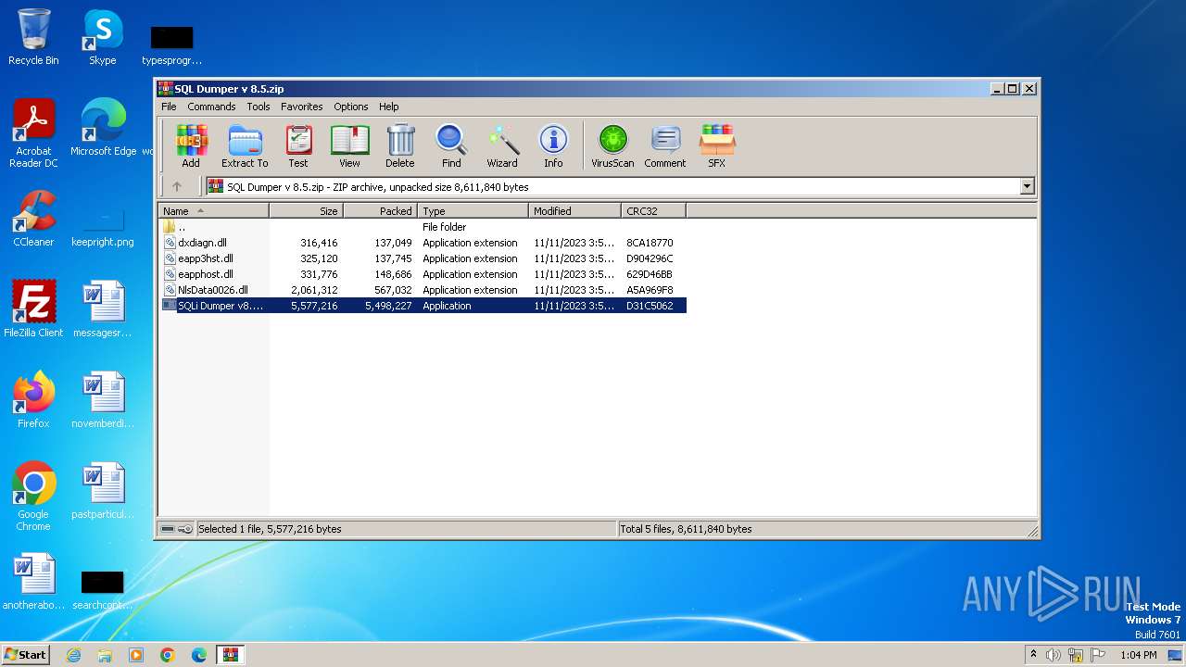Select the SQLi Dumper application row
Image resolution: width=1186 pixels, height=667 pixels.
(x=423, y=306)
